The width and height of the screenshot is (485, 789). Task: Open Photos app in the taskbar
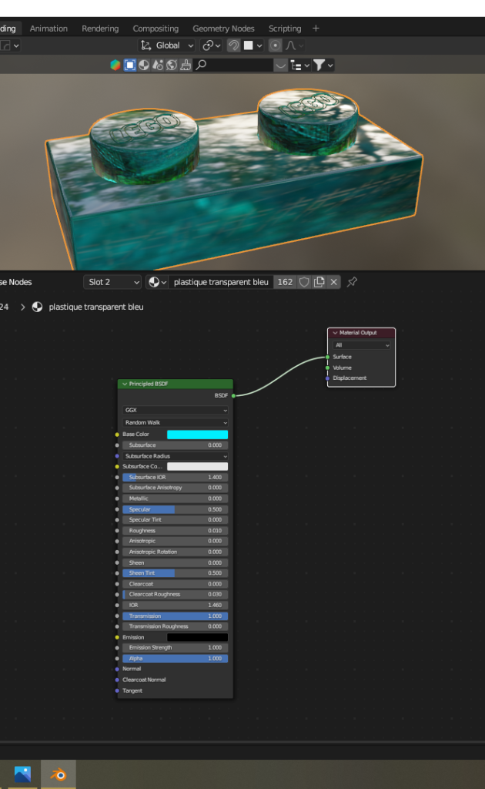22,774
